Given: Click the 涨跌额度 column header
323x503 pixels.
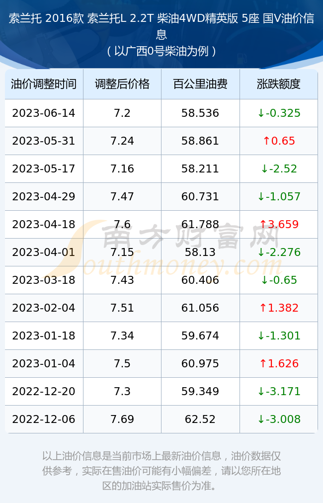Looking at the screenshot, I should coord(279,84).
